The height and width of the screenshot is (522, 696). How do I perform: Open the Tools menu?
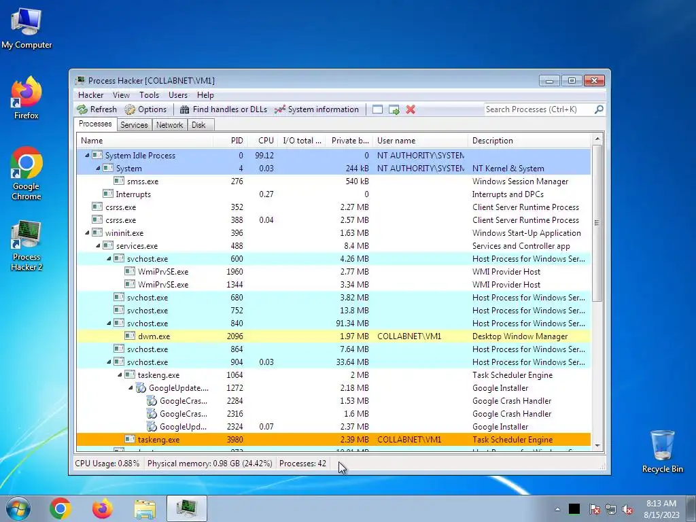149,95
